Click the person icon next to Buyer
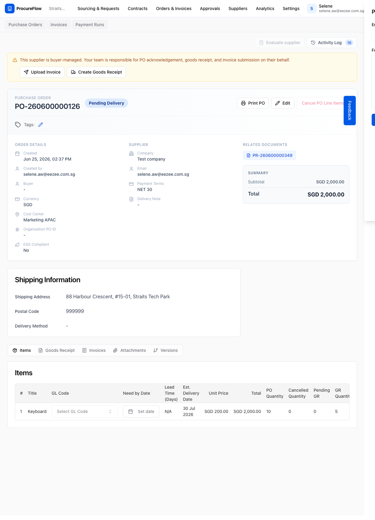Screen dimensions: 375x520 (x=17, y=184)
